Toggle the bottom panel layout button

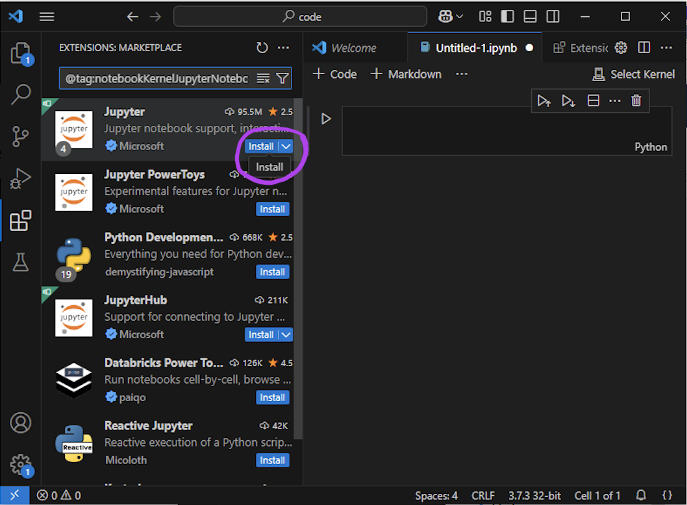click(531, 17)
